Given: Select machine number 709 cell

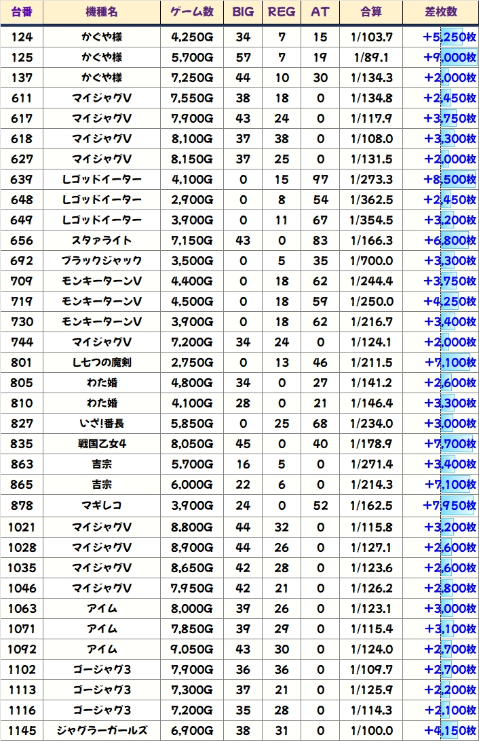Looking at the screenshot, I should click(22, 281).
